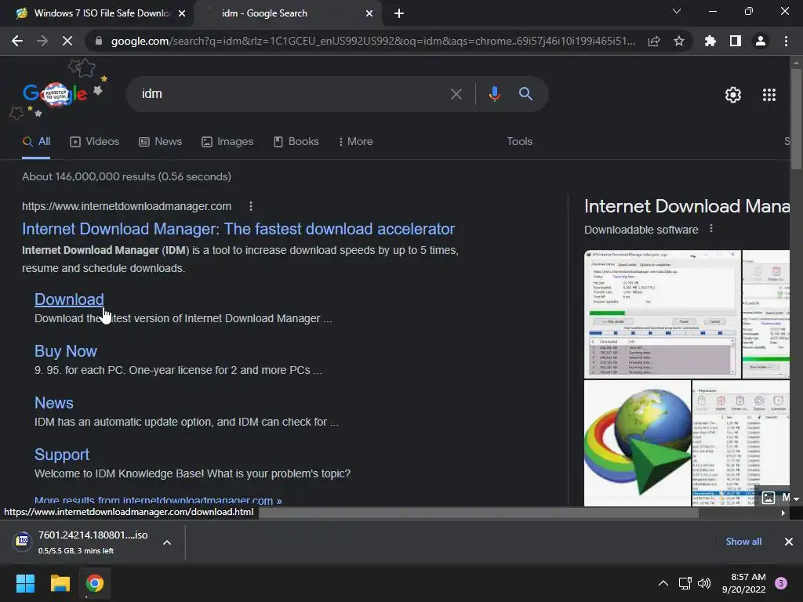
Task: Close the Windows 7 ISO tab
Action: (x=181, y=13)
